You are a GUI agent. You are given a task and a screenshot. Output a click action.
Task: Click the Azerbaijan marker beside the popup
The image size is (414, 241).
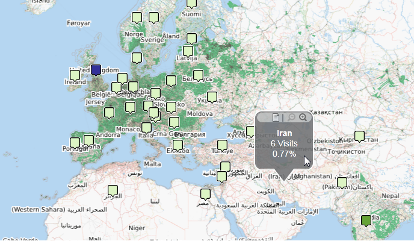[x=251, y=131]
